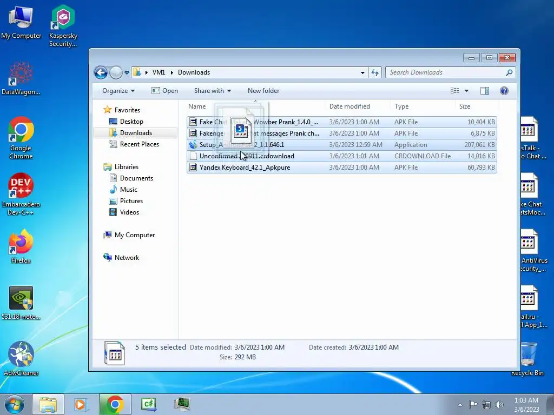Sort by the Size column header

tap(477, 106)
